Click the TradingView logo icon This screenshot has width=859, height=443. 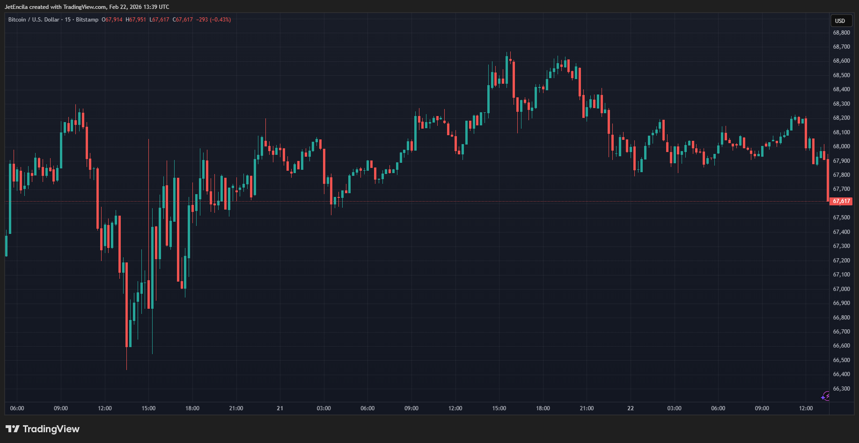point(13,429)
